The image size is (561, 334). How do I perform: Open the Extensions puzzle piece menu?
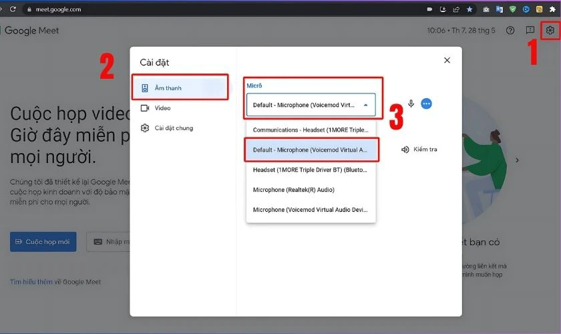pyautogui.click(x=553, y=9)
